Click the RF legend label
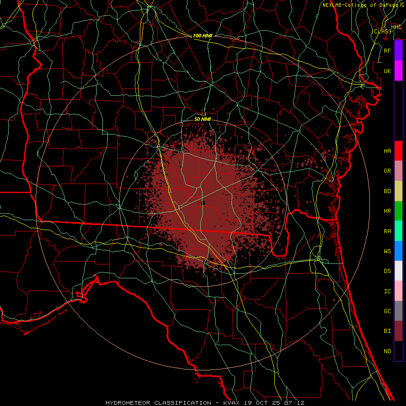This screenshot has width=406, height=406. pyautogui.click(x=387, y=51)
